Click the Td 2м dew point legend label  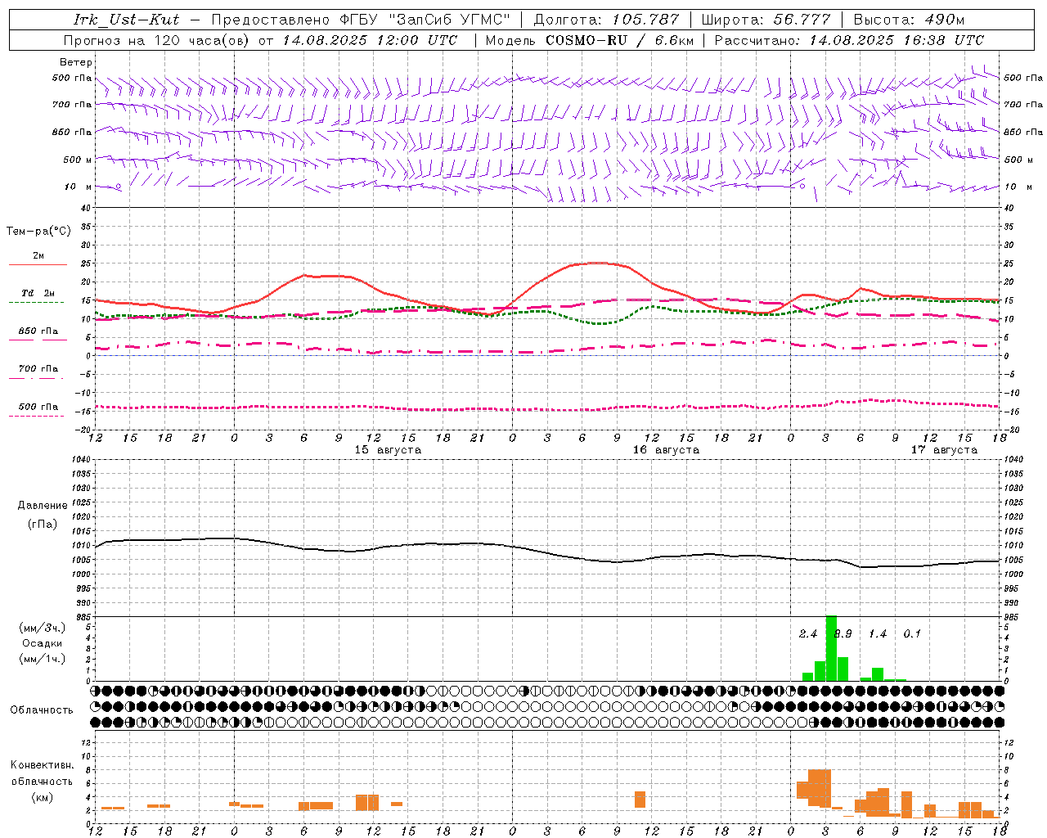[x=38, y=293]
